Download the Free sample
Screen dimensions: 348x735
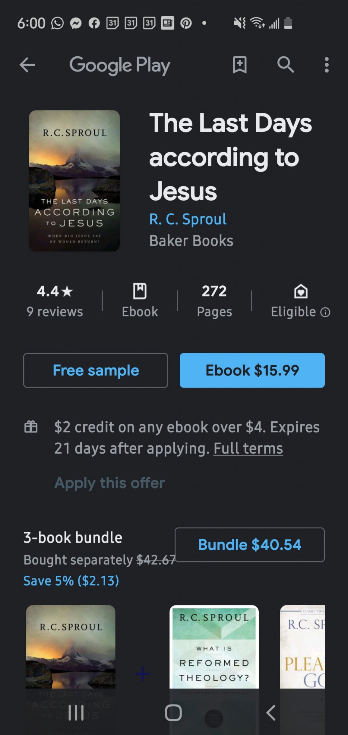(x=96, y=370)
